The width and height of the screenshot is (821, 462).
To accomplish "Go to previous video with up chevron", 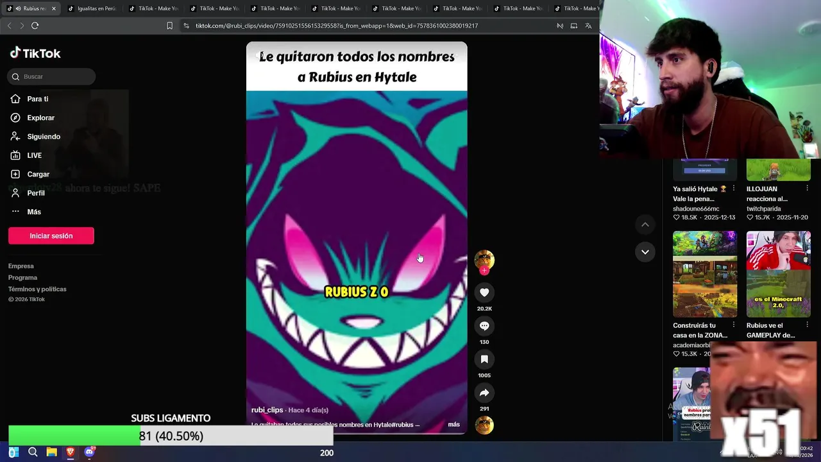I will (x=645, y=225).
